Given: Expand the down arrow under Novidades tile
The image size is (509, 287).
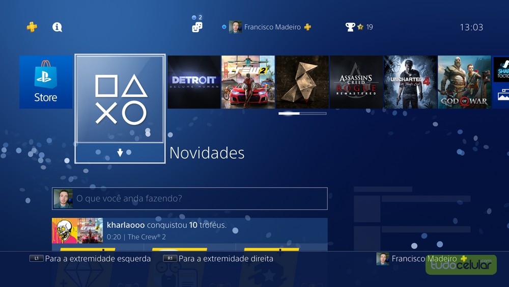Looking at the screenshot, I should pyautogui.click(x=120, y=152).
